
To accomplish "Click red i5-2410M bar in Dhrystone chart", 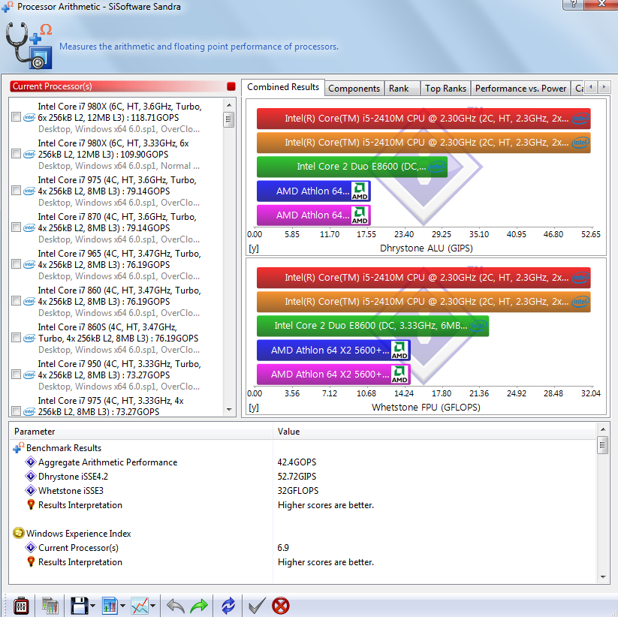I will tap(424, 119).
